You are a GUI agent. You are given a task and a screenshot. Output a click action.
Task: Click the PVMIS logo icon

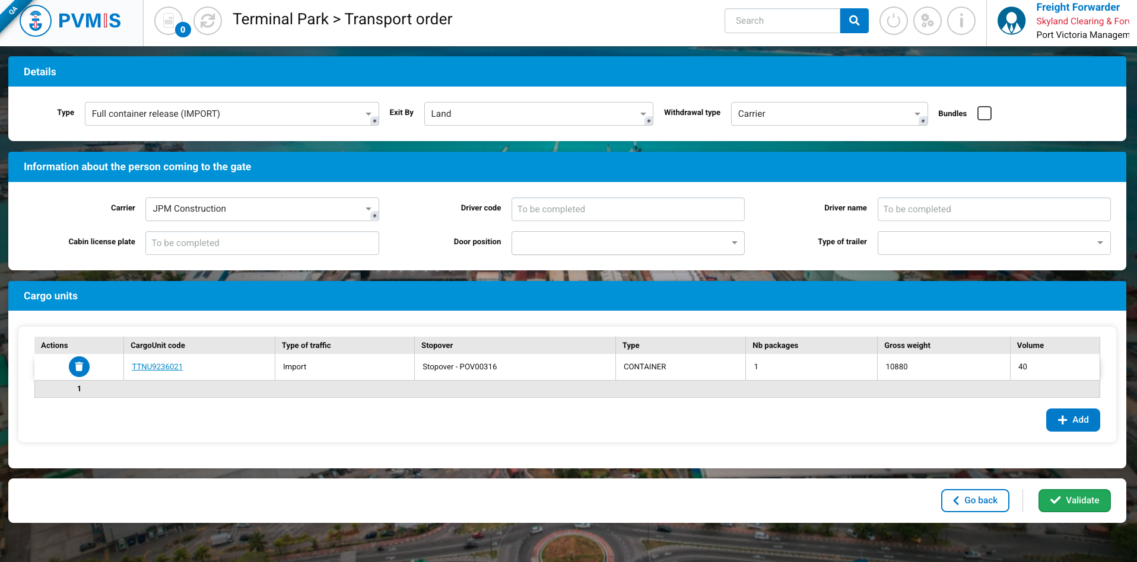[36, 21]
